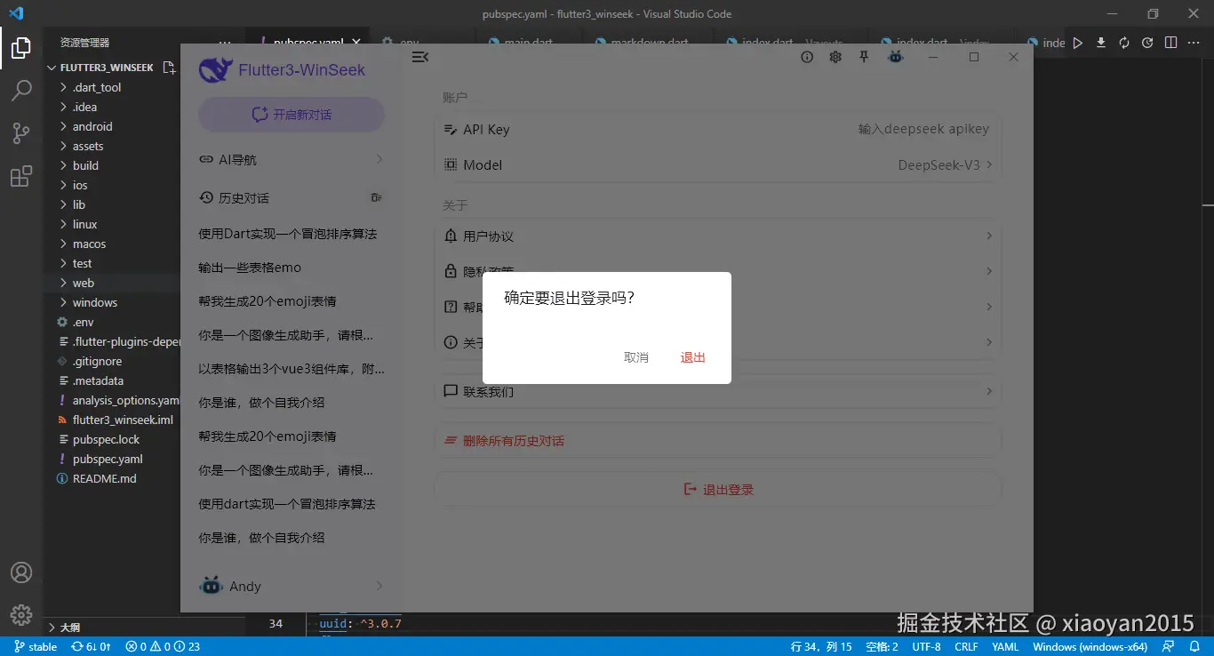The height and width of the screenshot is (656, 1214).
Task: Confirm logout by clicking 退出
Action: click(692, 357)
